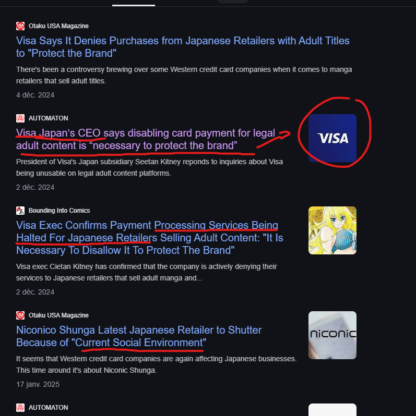Open the niconico logo thumbnail
The width and height of the screenshot is (416, 416).
332,335
